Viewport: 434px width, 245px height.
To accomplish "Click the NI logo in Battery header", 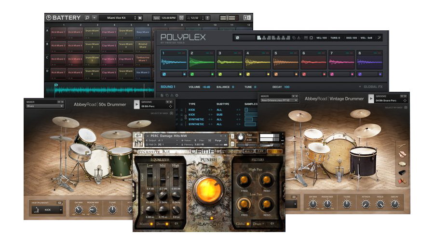I will click(247, 18).
